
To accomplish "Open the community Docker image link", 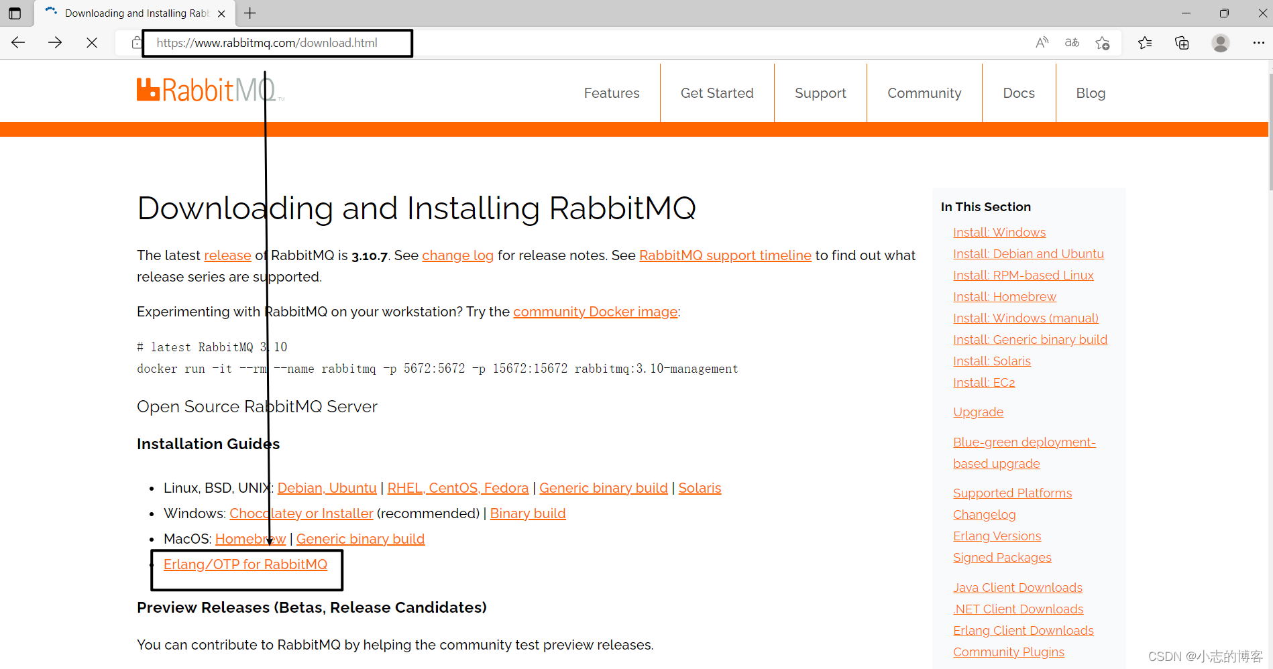I will click(x=596, y=312).
